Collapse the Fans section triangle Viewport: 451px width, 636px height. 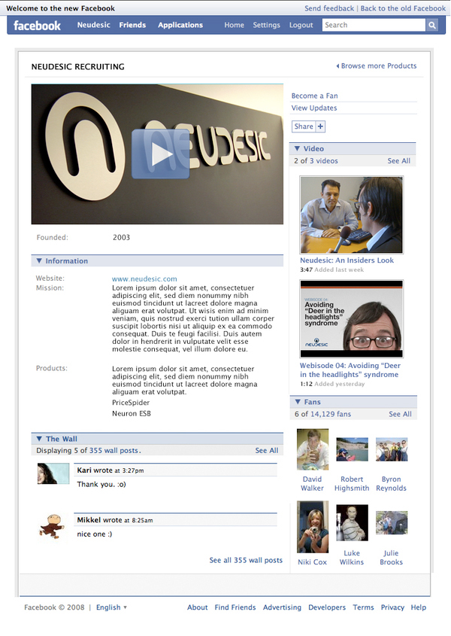pos(298,402)
